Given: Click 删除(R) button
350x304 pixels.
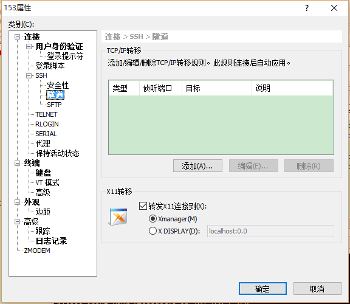Looking at the screenshot, I should [309, 166].
